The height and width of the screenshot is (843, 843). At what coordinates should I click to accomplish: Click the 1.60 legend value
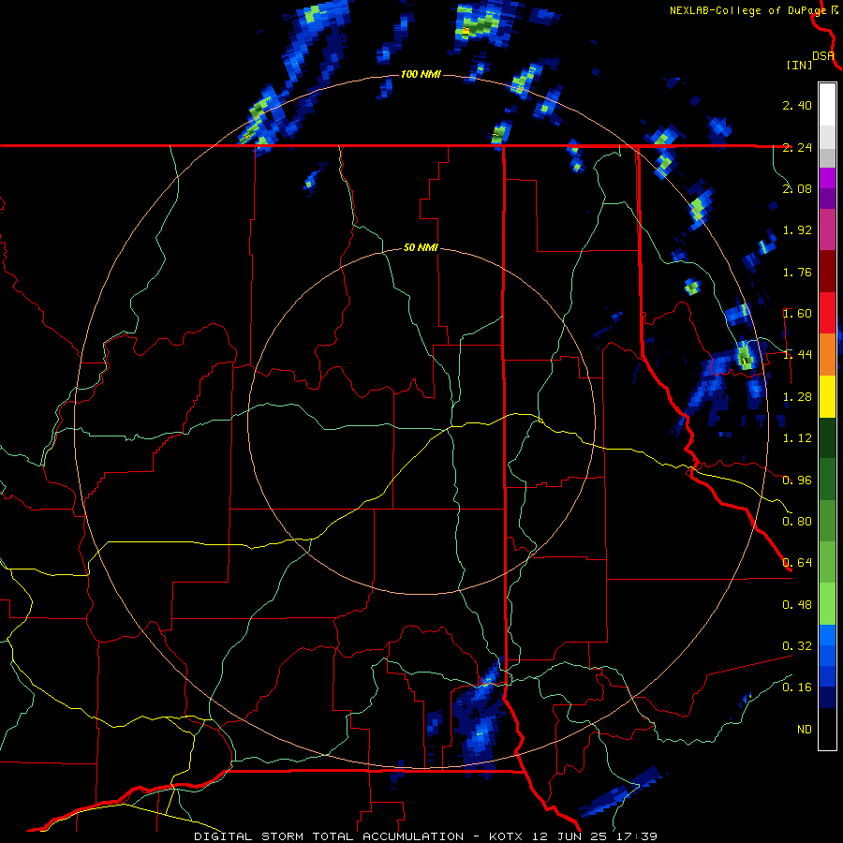(797, 314)
